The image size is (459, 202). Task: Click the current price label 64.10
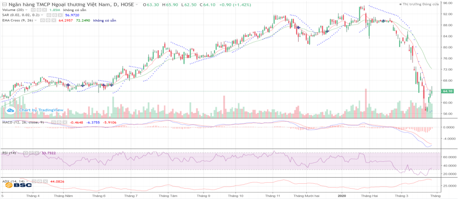point(448,91)
